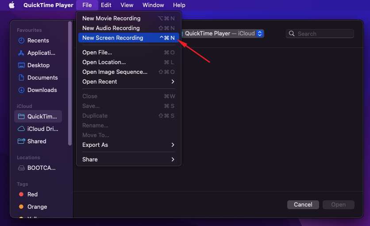
Task: Click the magnifying glass search icon
Action: [x=292, y=34]
